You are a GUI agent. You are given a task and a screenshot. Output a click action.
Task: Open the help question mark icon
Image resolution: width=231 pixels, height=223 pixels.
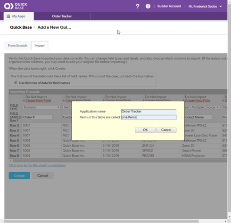tap(138, 6)
